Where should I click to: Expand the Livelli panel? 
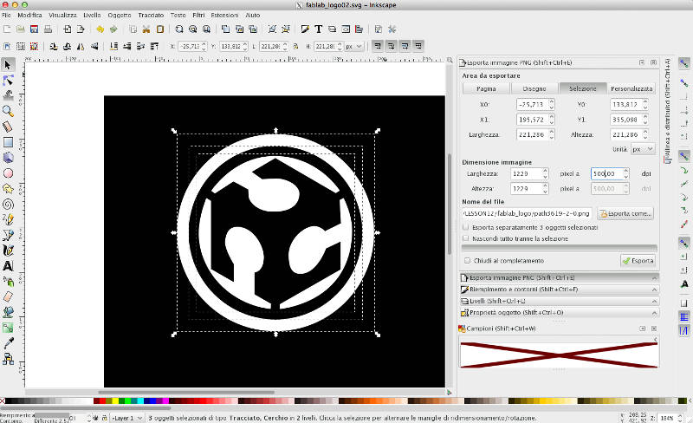[559, 301]
